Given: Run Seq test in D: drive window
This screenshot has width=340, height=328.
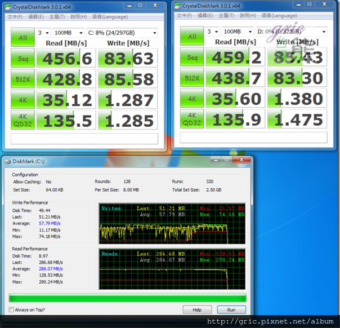Looking at the screenshot, I should coord(192,57).
